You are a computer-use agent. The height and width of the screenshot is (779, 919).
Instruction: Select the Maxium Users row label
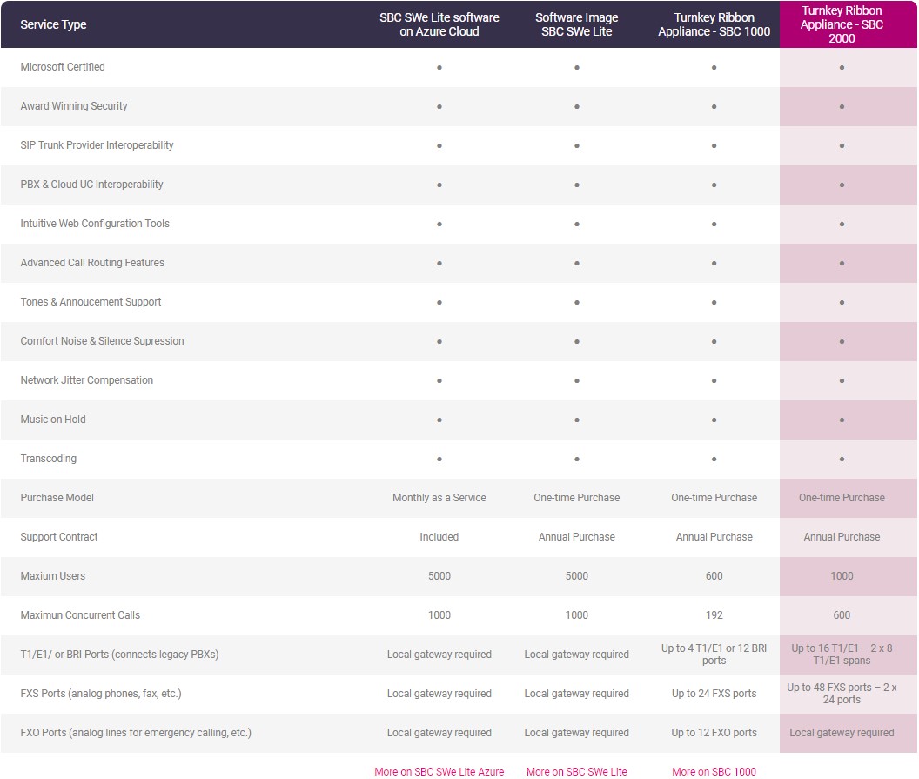pos(53,576)
